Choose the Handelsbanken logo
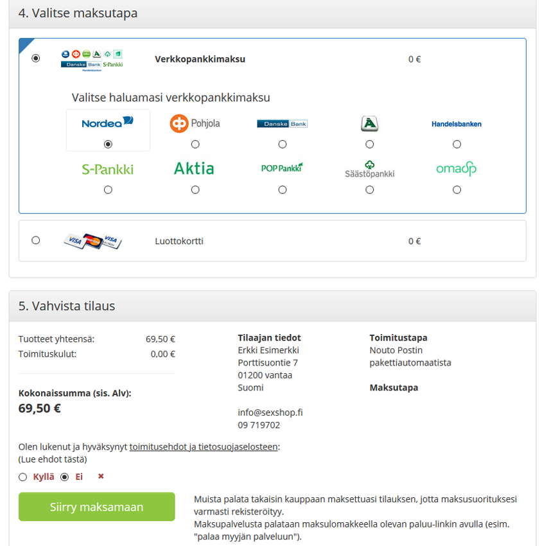This screenshot has height=546, width=549. 457,124
